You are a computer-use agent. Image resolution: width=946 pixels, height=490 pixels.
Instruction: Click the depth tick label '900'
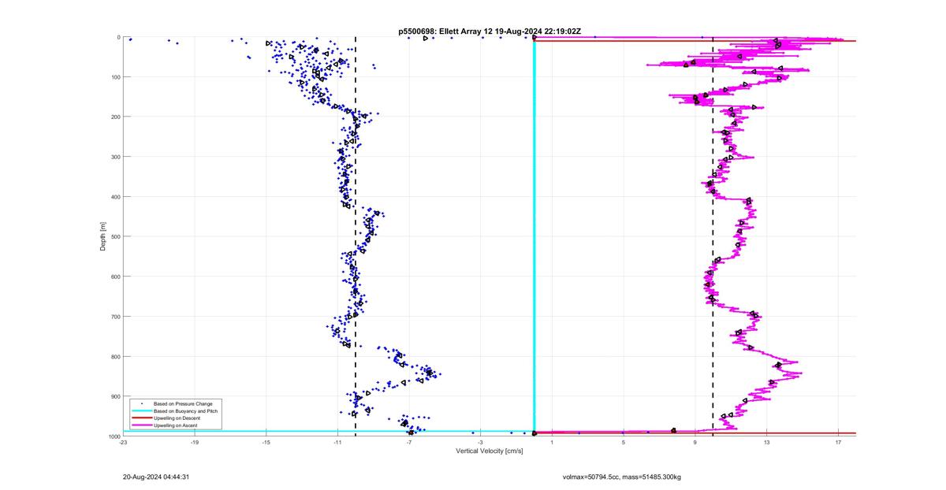[x=115, y=396]
